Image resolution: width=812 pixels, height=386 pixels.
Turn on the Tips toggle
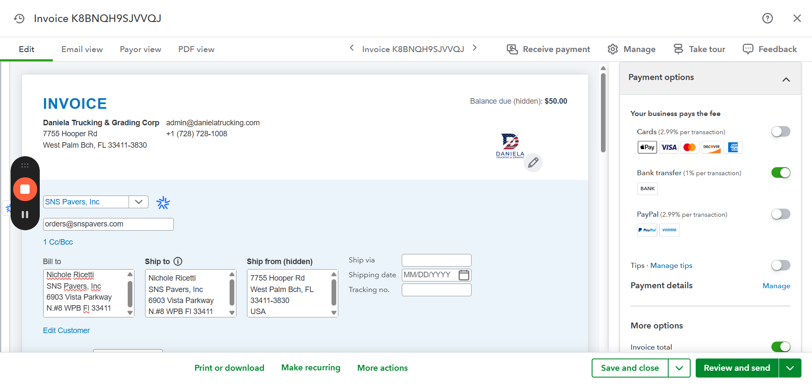point(780,265)
